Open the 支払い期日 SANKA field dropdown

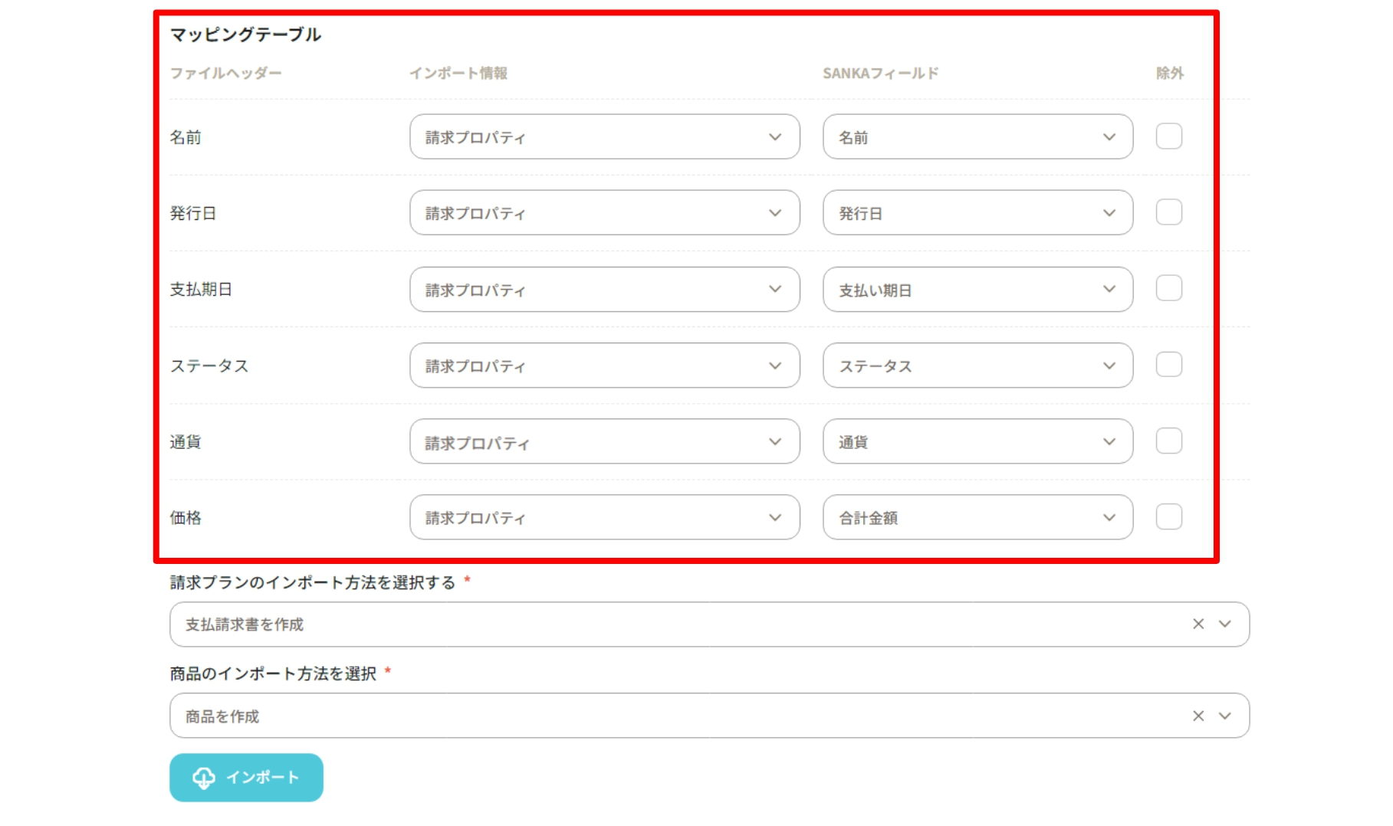pos(977,290)
